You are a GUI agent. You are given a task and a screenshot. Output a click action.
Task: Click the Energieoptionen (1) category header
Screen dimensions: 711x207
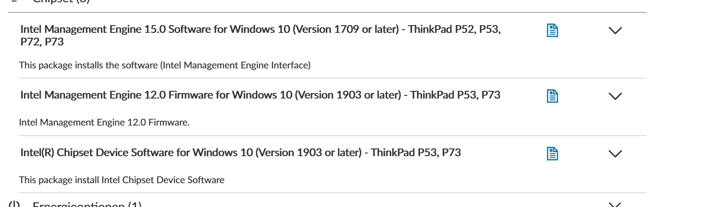pyautogui.click(x=87, y=205)
